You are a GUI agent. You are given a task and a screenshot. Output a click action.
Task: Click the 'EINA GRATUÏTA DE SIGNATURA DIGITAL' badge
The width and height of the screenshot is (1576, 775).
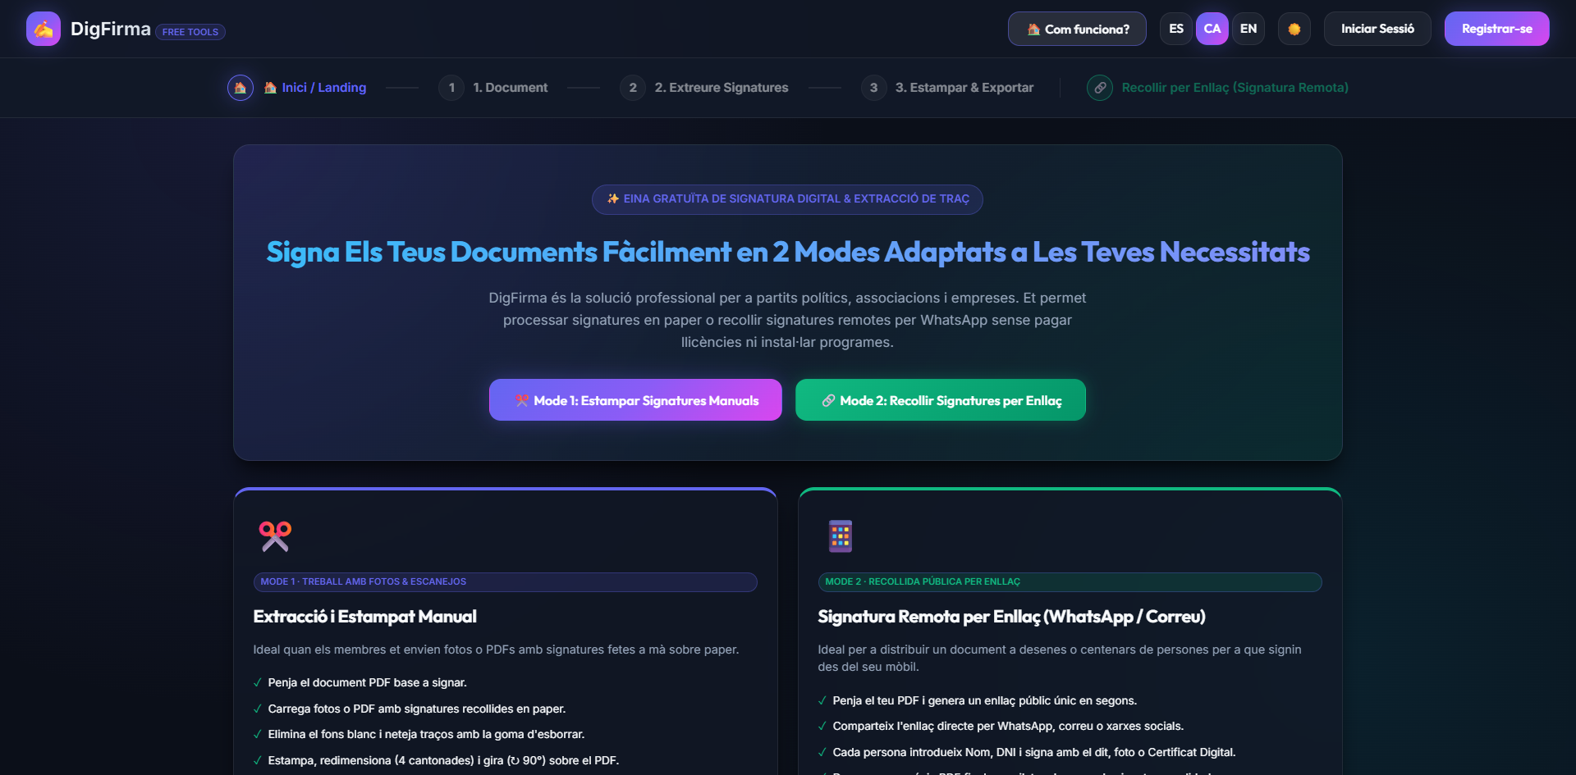pos(787,199)
